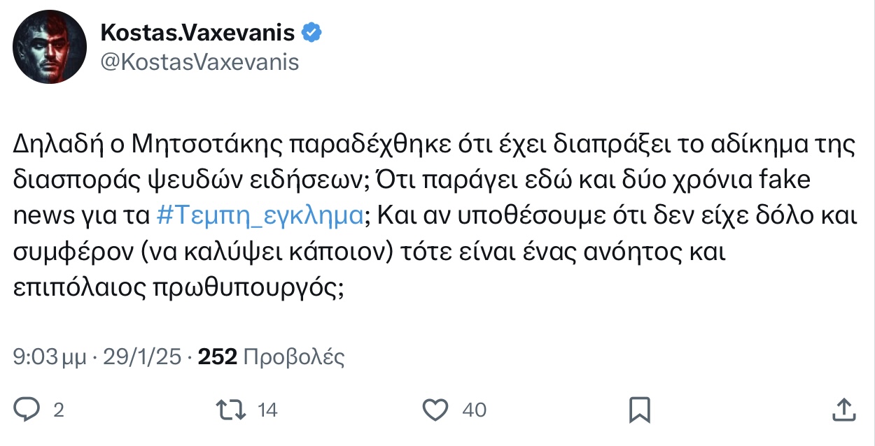
Task: Click the 252 views number
Action: click(x=218, y=357)
